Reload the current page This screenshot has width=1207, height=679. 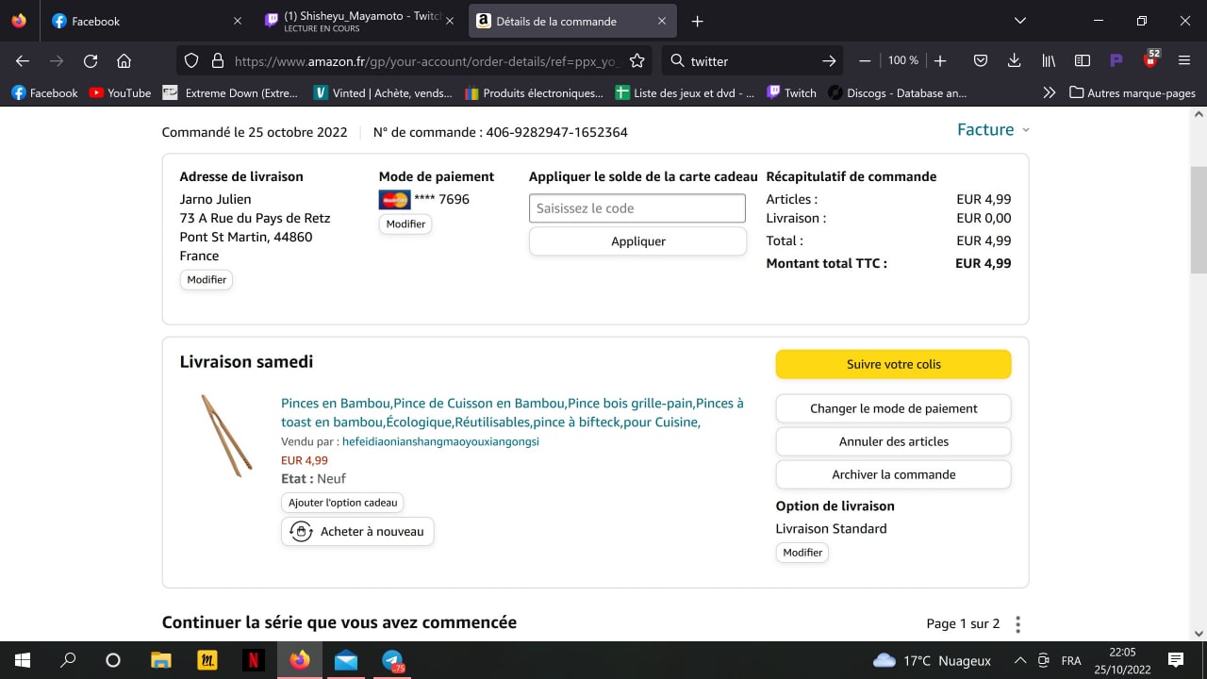pyautogui.click(x=91, y=61)
